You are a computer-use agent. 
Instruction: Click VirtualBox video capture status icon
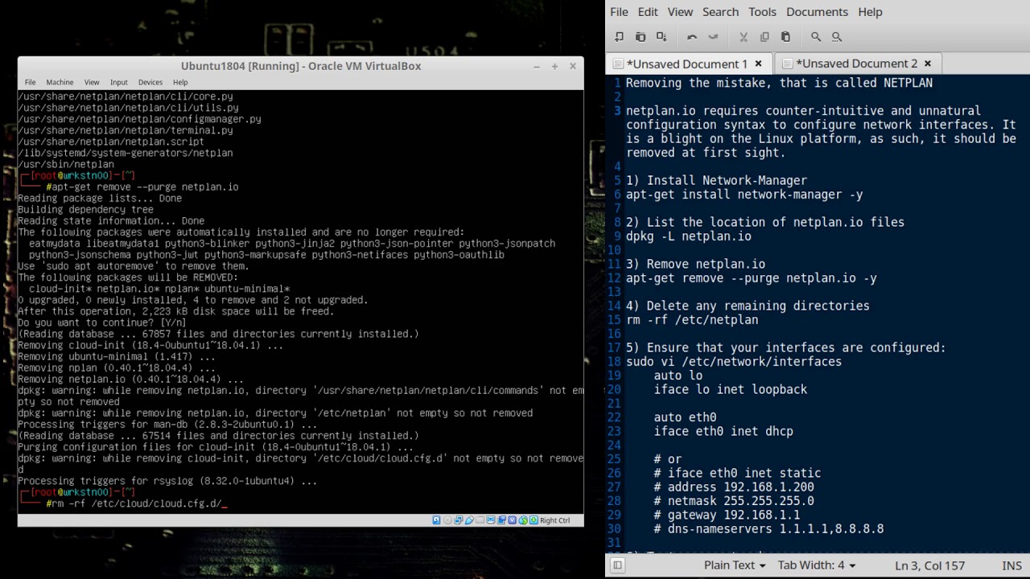501,520
